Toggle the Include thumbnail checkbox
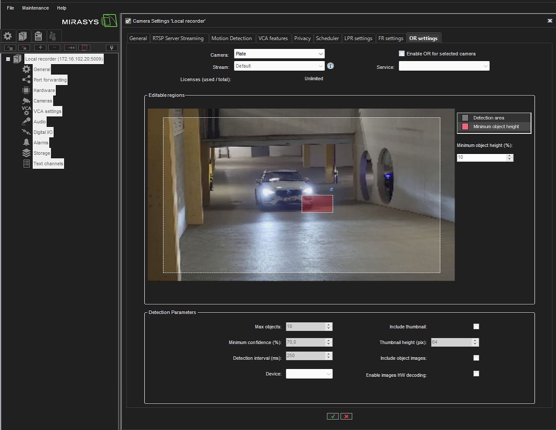 coord(476,326)
